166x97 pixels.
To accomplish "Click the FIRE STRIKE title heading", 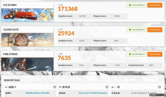I will pos(10,54).
